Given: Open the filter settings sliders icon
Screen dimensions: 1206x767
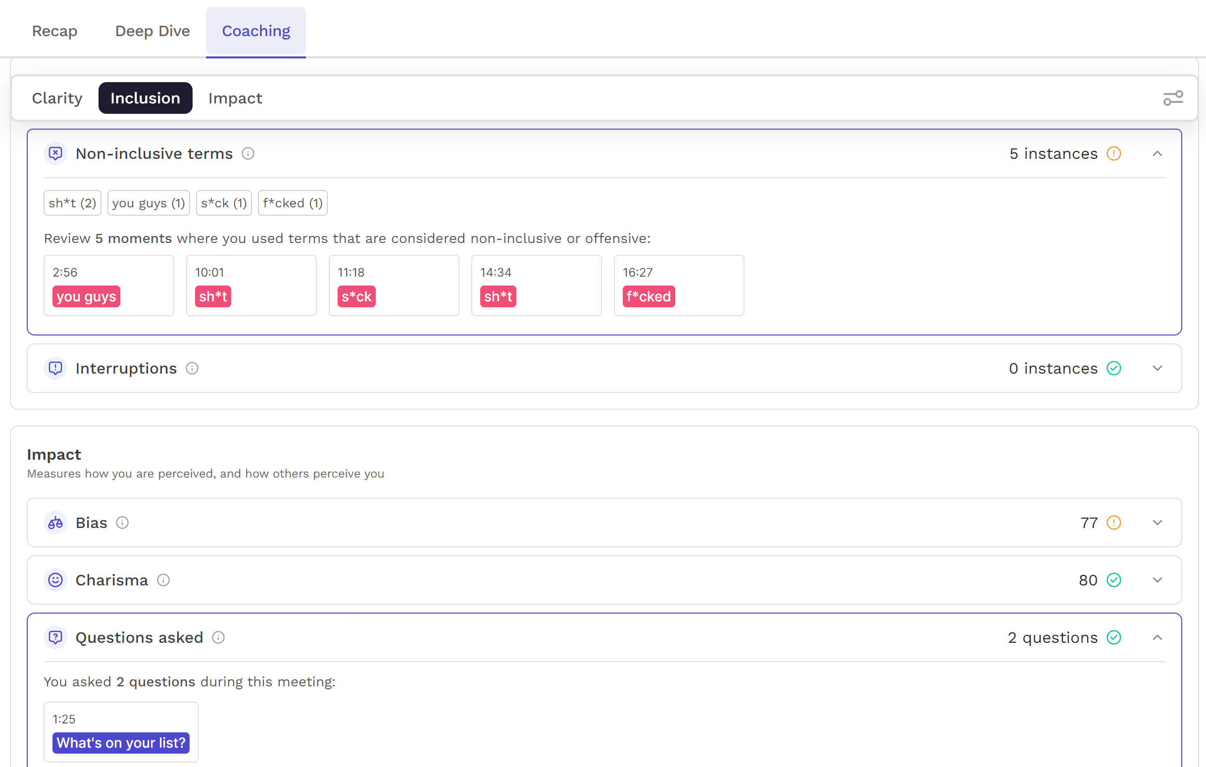Looking at the screenshot, I should (1172, 98).
